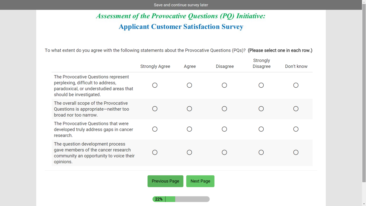
Task: Choose Don't know for perplexing areas statement
Action: click(296, 85)
